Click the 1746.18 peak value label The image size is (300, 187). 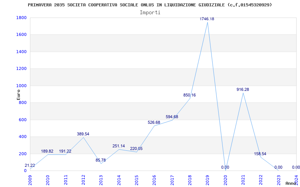click(207, 19)
